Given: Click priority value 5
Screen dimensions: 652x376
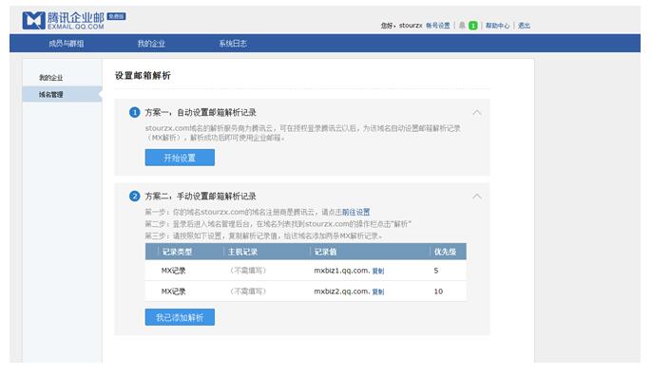Looking at the screenshot, I should coord(436,271).
